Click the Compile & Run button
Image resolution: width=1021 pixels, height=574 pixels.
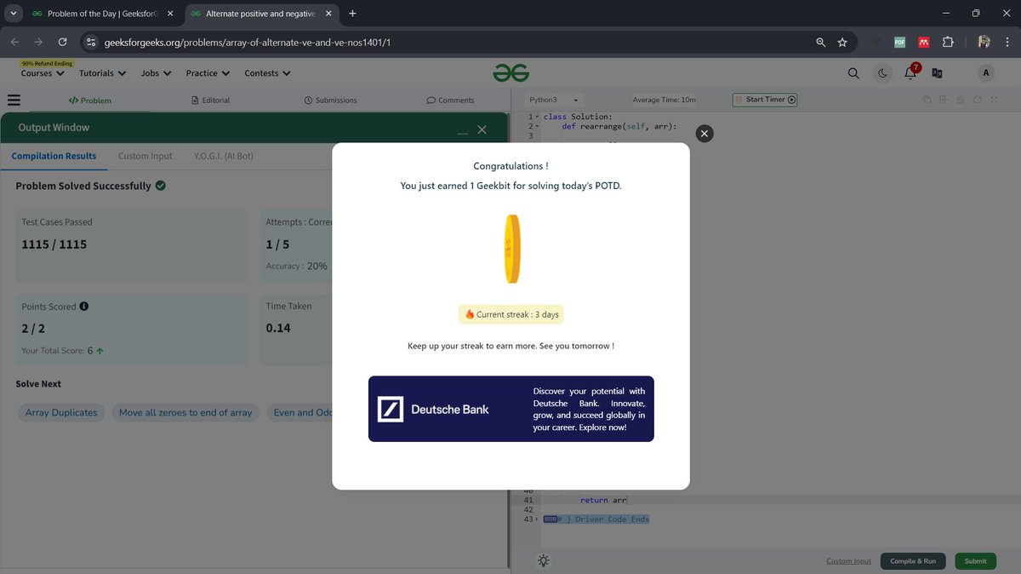tap(913, 561)
